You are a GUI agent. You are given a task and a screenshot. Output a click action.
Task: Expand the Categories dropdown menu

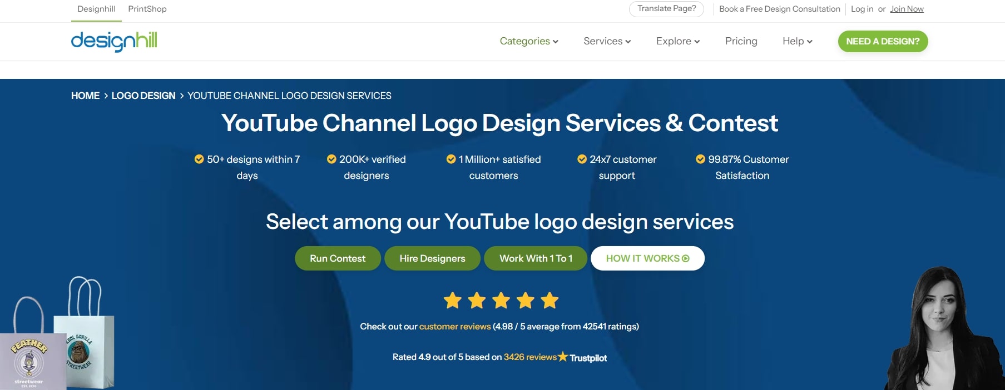528,41
